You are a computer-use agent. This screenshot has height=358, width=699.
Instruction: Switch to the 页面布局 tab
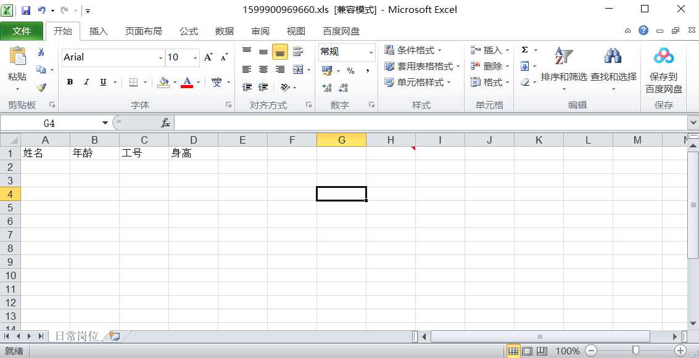point(143,31)
